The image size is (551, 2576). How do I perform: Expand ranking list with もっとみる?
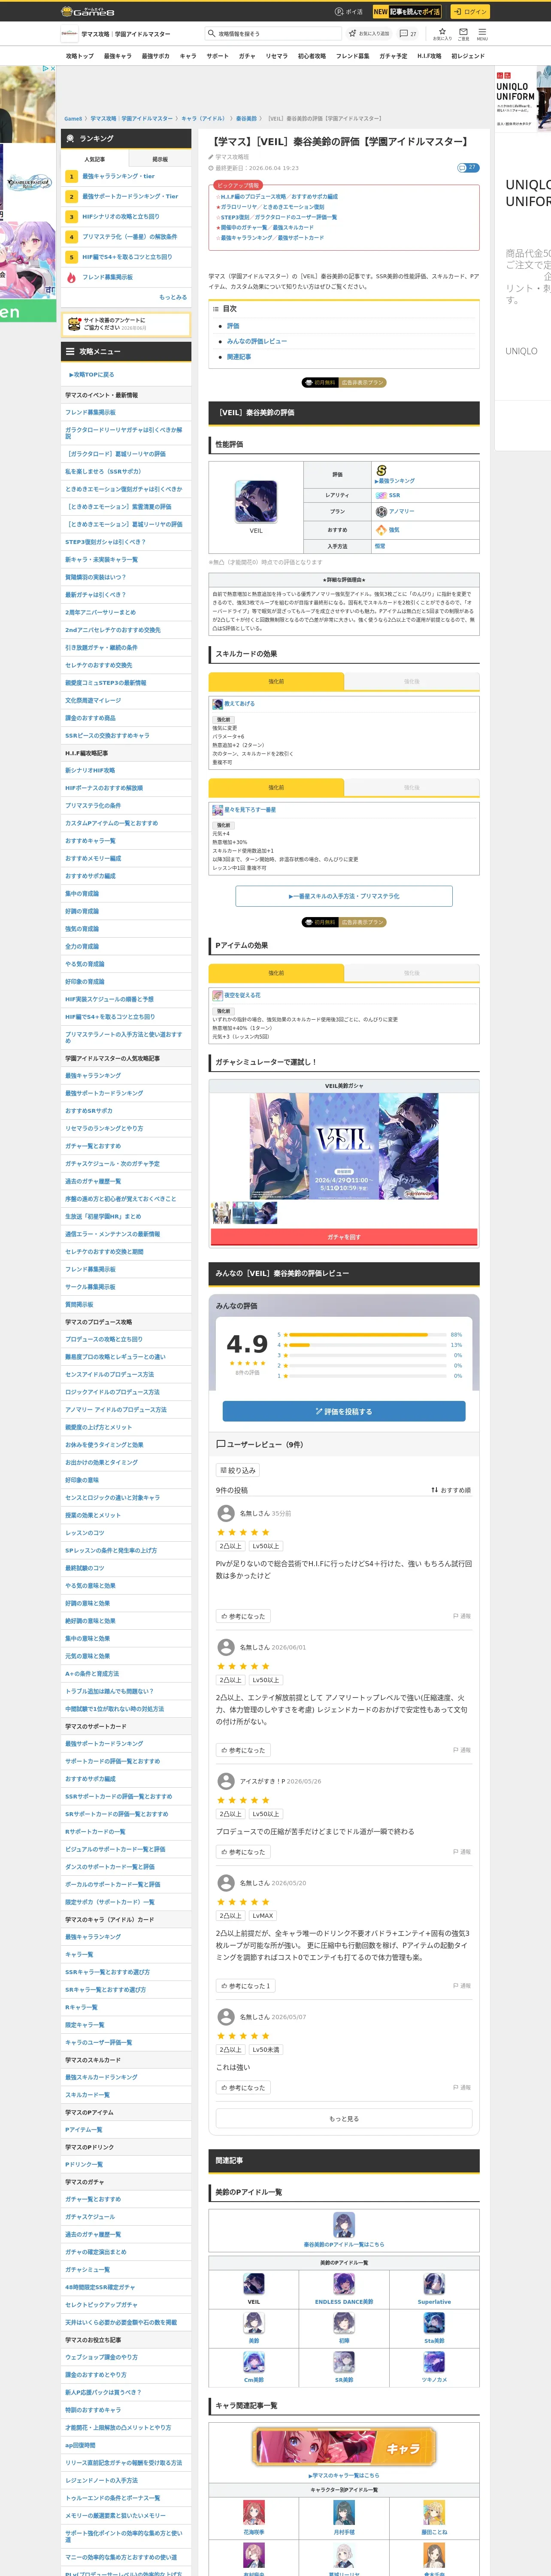(173, 297)
